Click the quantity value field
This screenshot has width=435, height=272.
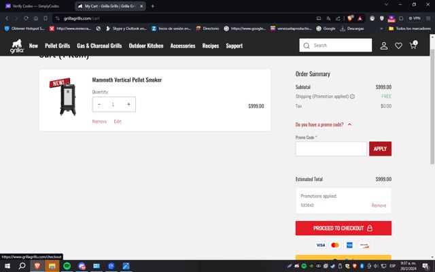tap(114, 104)
